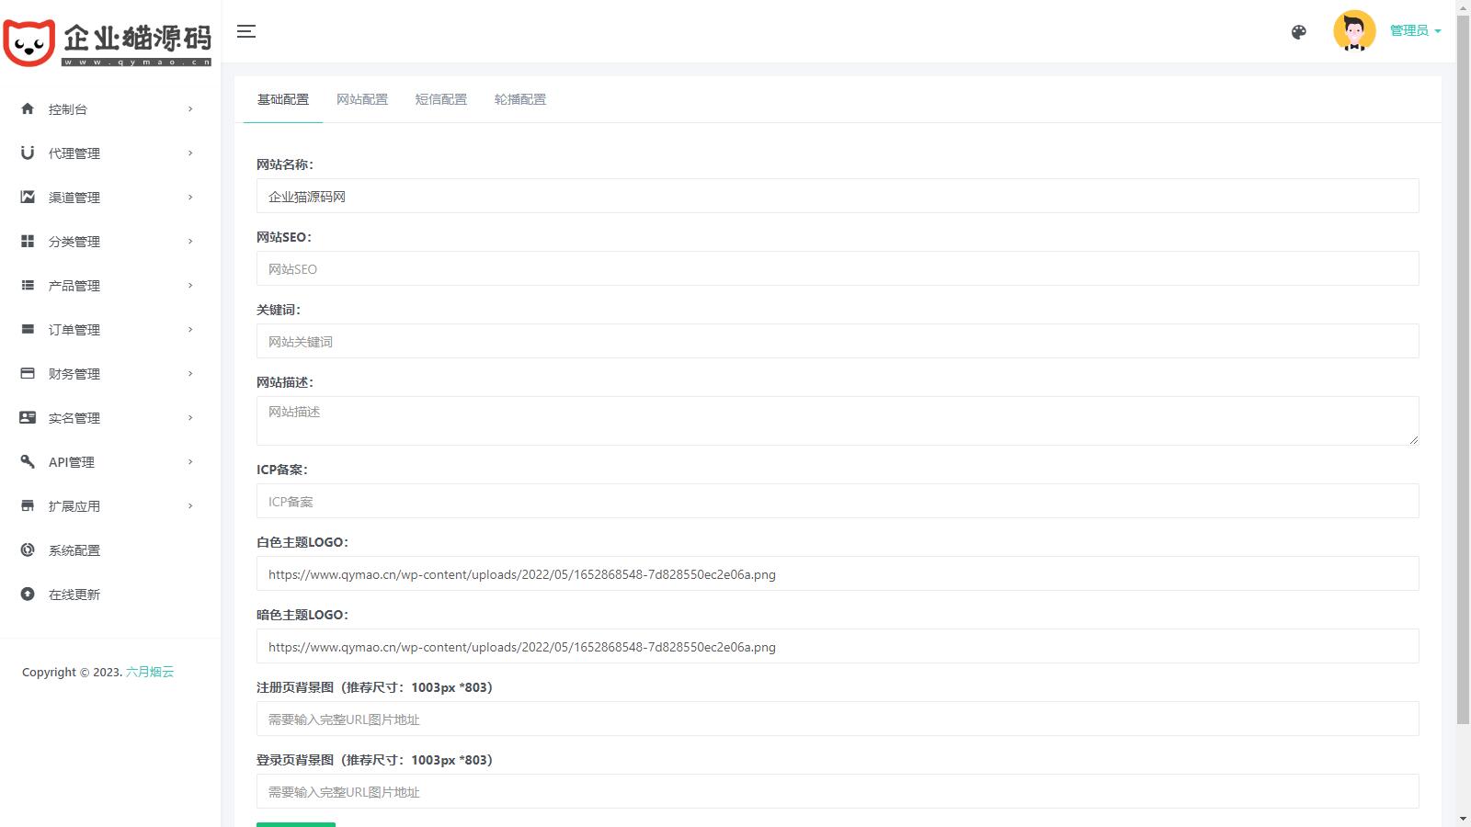Switch to the 网站配置 tab

(x=361, y=99)
